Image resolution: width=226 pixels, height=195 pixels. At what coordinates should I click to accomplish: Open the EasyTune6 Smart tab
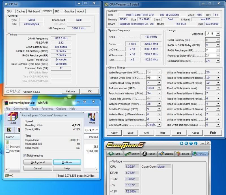click(183, 154)
